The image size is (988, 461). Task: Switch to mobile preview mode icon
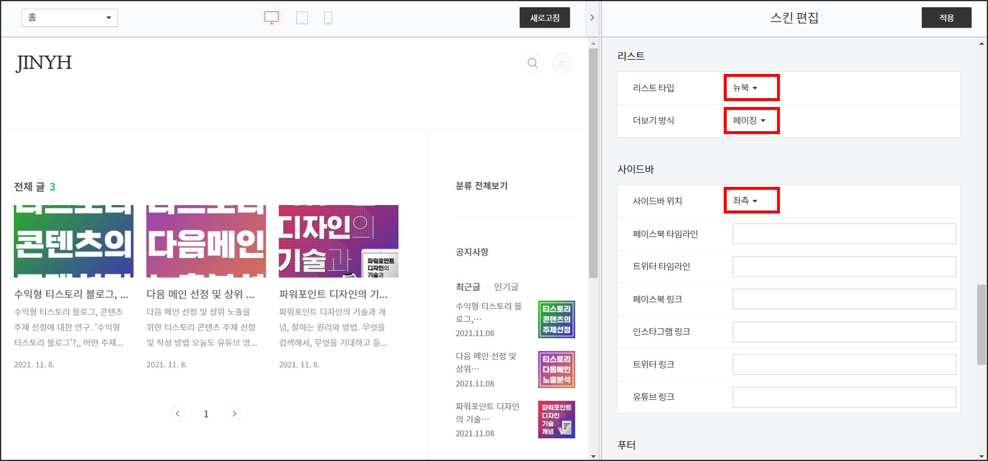coord(328,18)
